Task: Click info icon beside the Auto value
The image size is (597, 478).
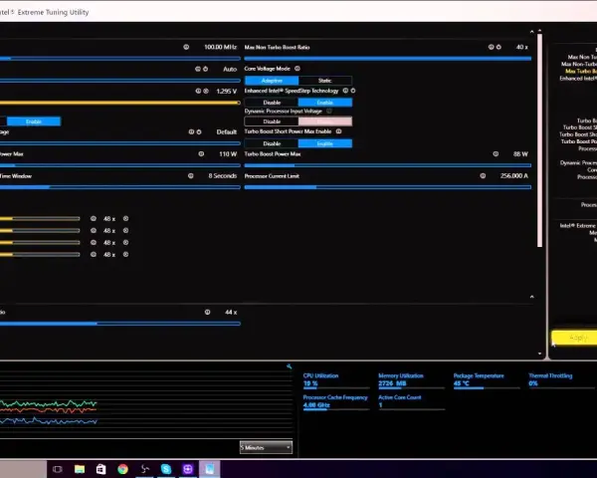Action: pos(198,69)
